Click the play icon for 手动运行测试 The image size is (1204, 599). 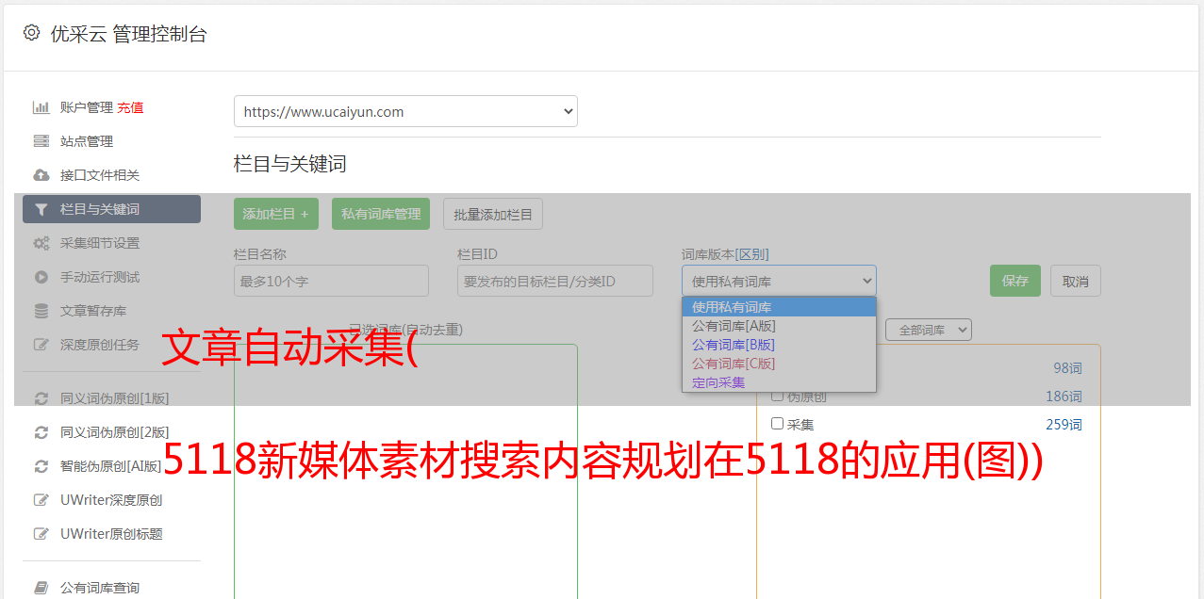pos(41,277)
